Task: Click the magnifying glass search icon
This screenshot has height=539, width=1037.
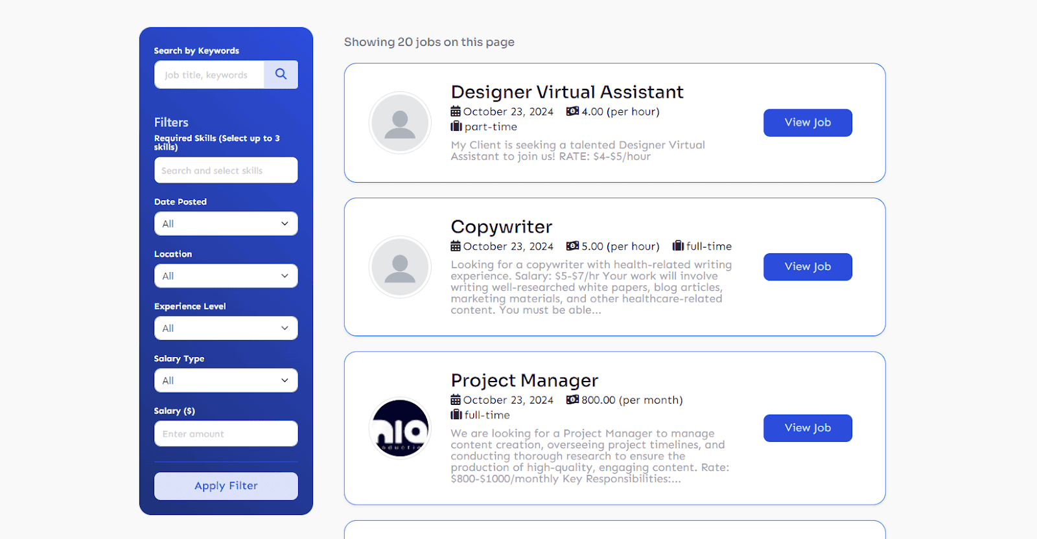Action: pyautogui.click(x=281, y=75)
